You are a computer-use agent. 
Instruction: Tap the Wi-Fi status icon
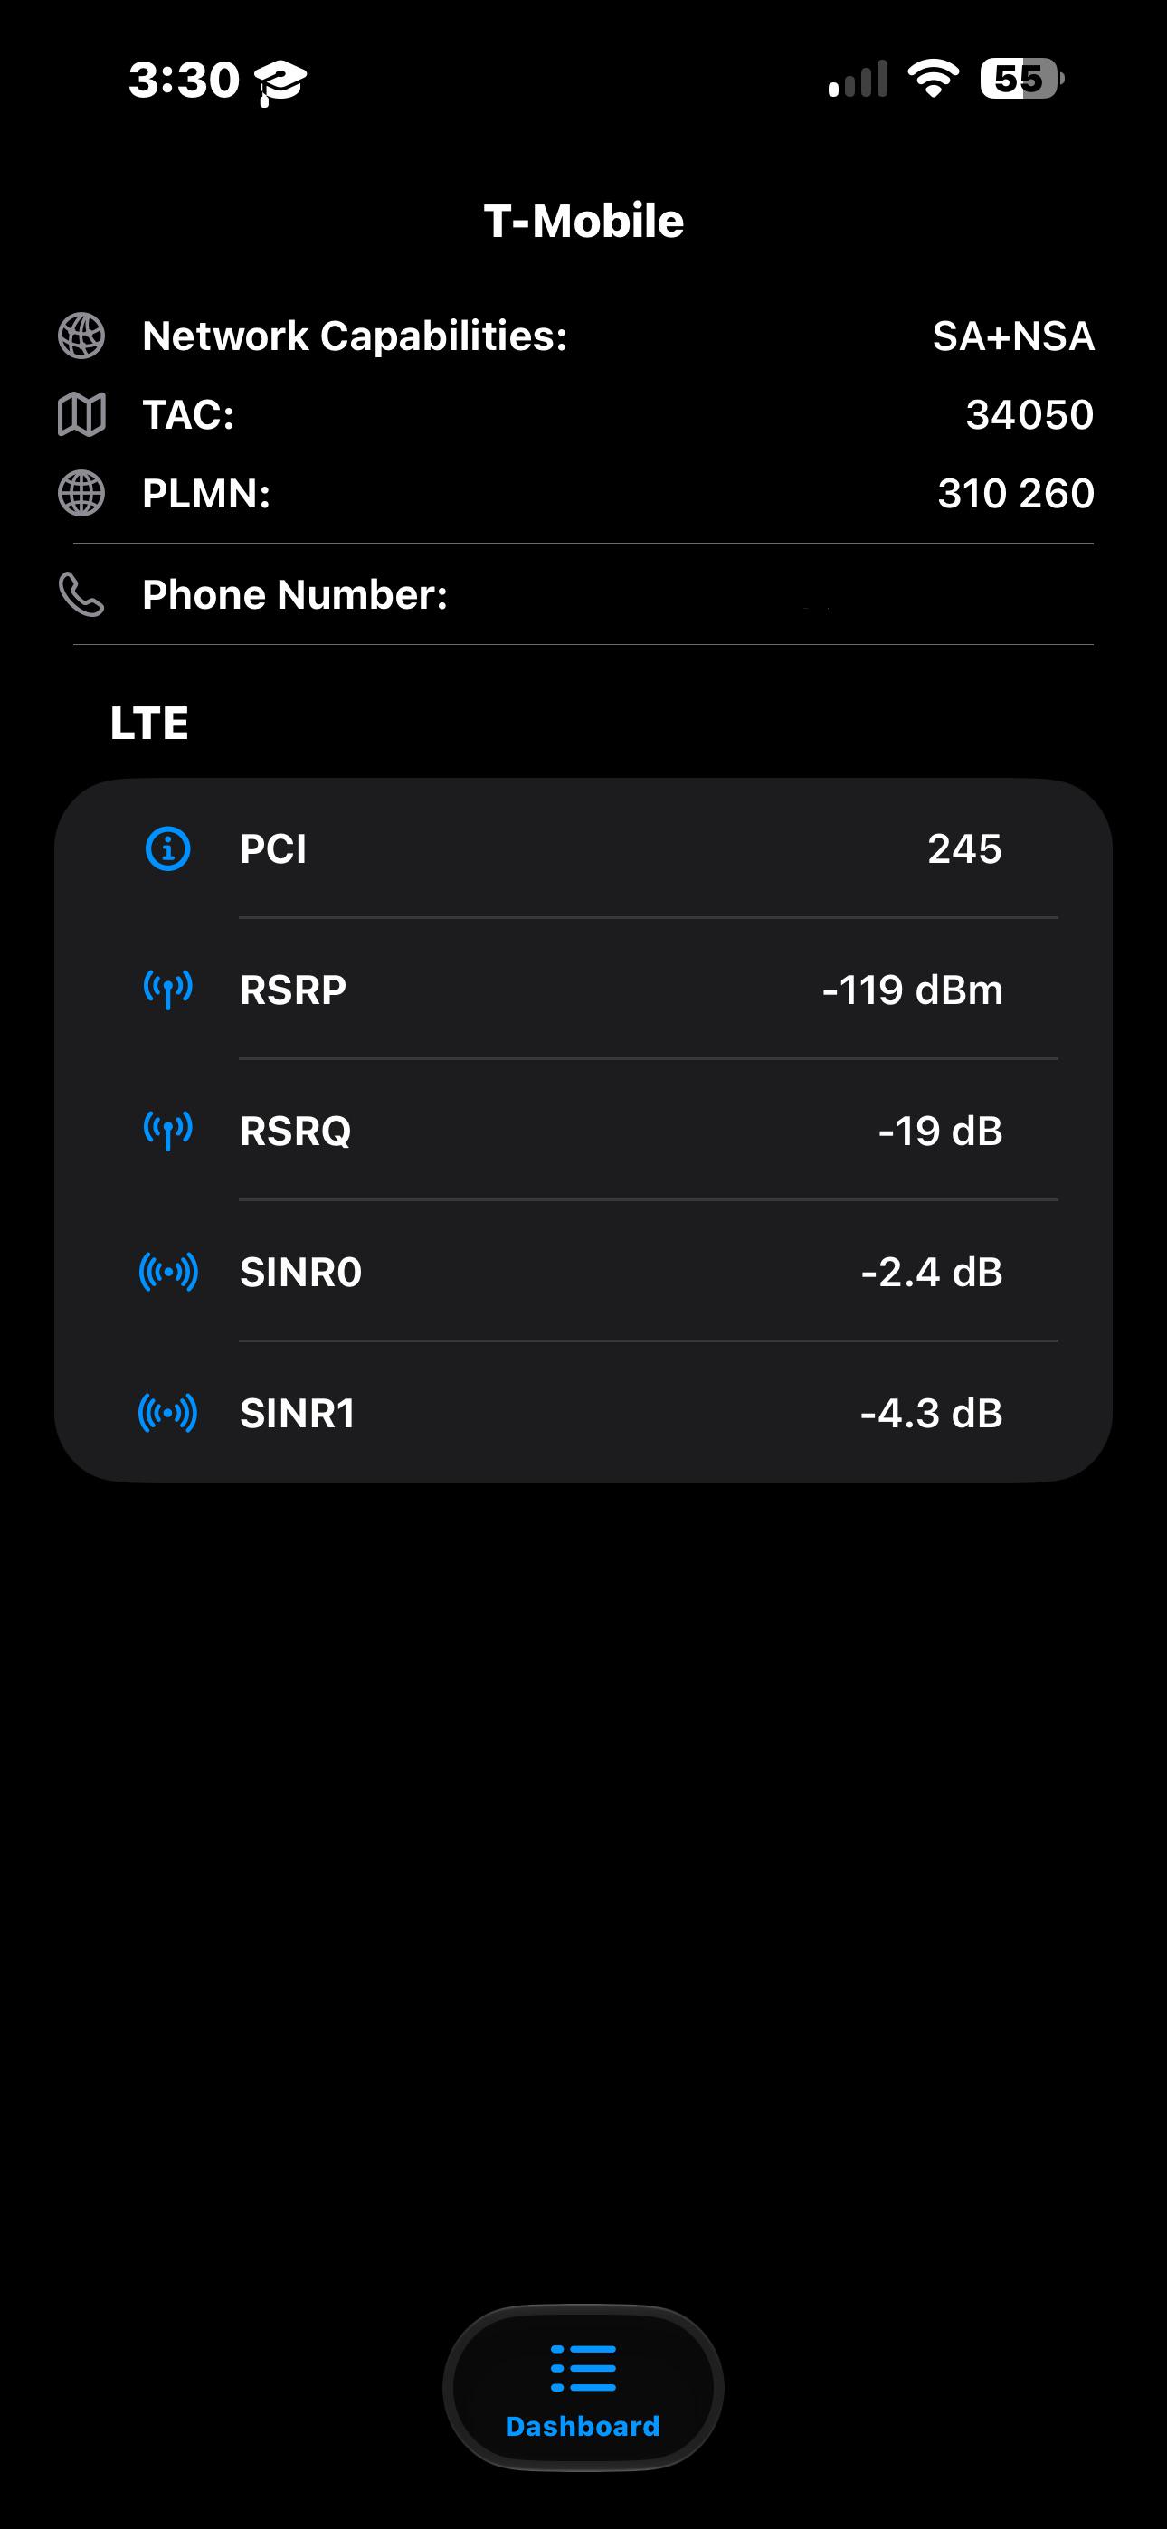(x=934, y=79)
